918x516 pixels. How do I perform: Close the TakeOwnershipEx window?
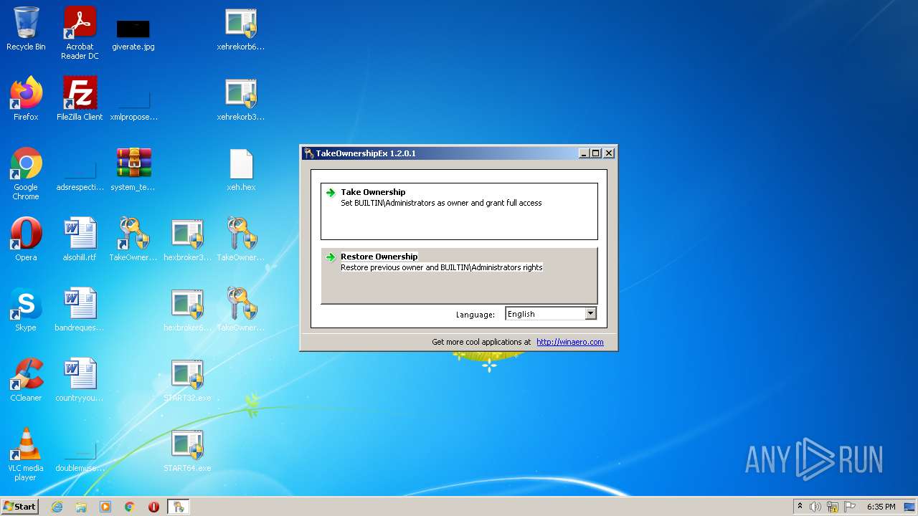pos(609,153)
